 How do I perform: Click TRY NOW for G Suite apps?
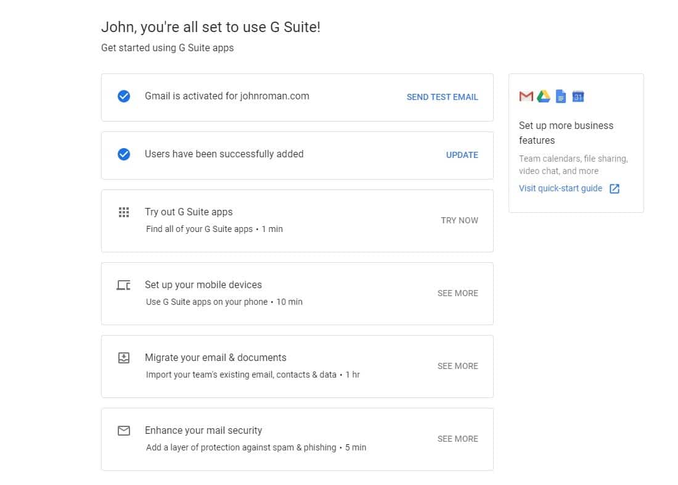click(459, 220)
